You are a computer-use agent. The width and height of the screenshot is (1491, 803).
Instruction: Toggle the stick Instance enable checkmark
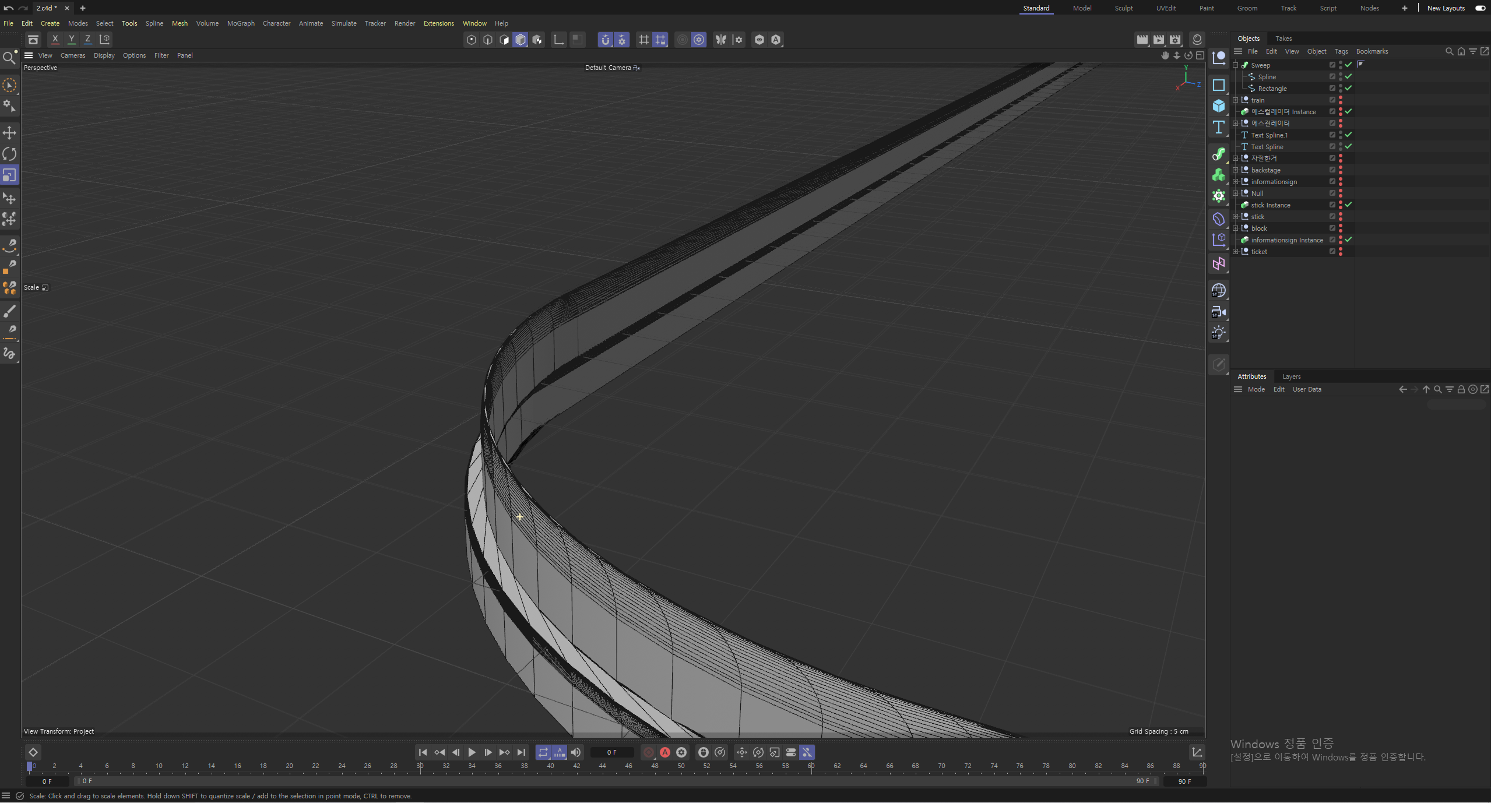coord(1348,205)
